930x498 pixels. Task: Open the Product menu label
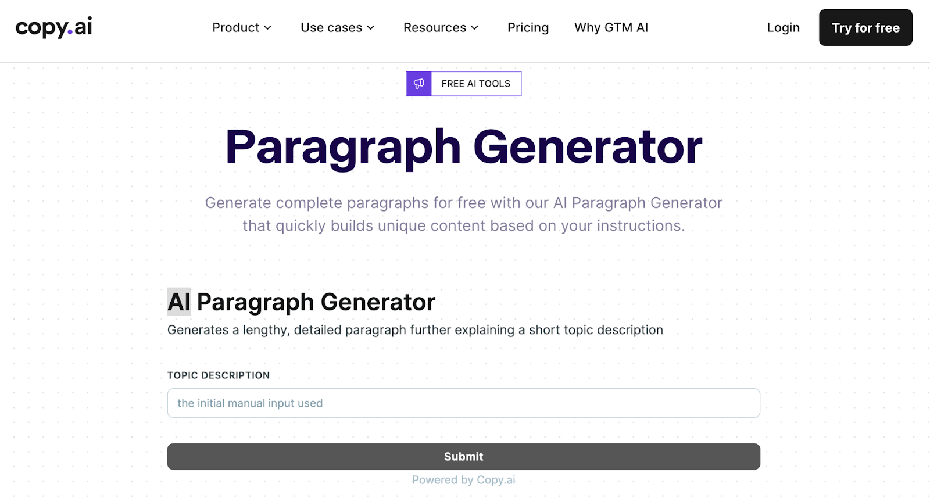click(x=235, y=27)
